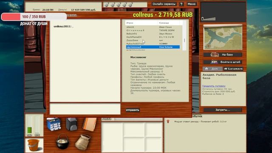Open Запреты... button
This screenshot has width=272, height=153.
(223, 110)
